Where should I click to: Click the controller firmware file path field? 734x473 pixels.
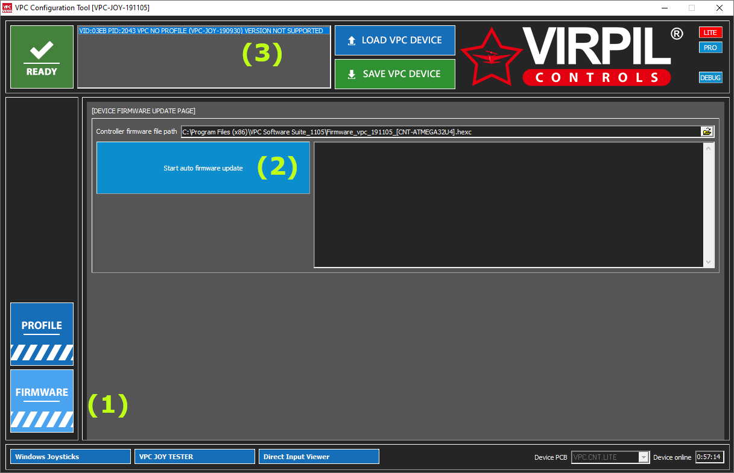(x=440, y=131)
